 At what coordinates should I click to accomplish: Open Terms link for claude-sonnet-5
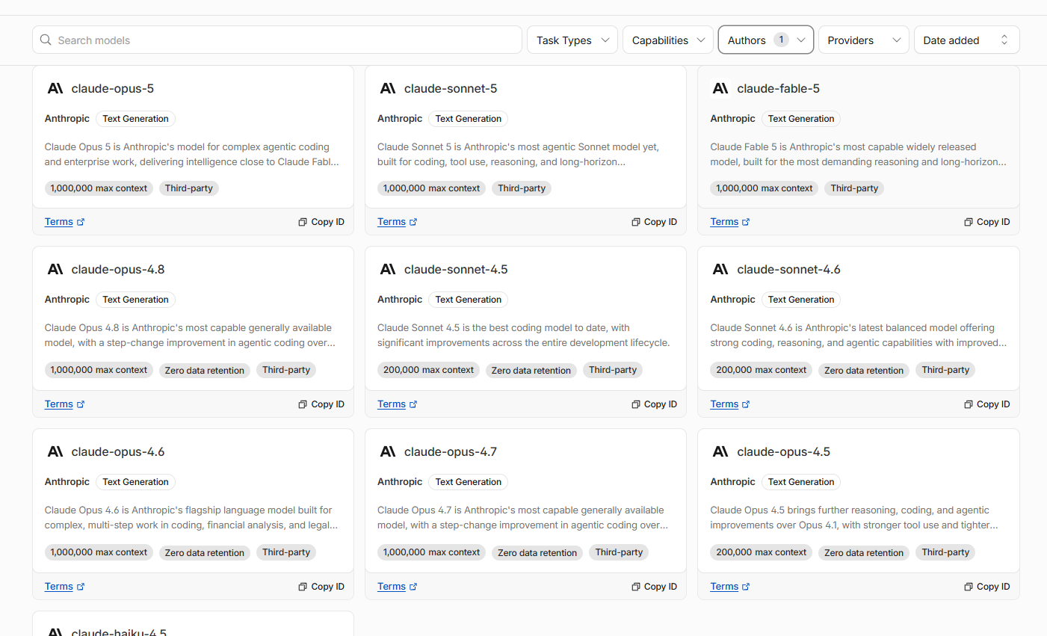tap(397, 222)
